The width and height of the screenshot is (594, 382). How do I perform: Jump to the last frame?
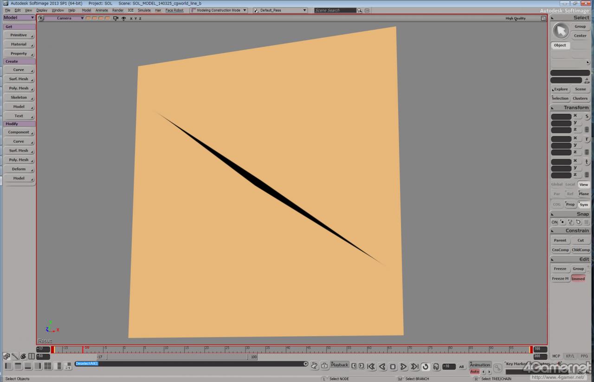point(414,366)
